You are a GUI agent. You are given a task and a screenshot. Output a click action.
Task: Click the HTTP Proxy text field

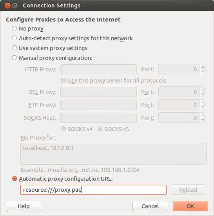98,69
